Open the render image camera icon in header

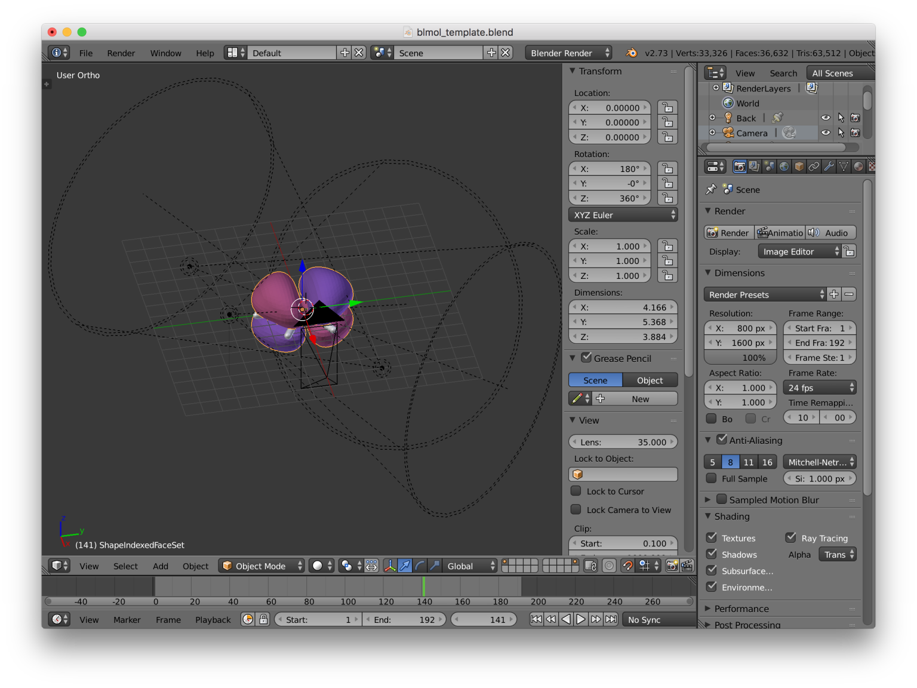coord(671,566)
